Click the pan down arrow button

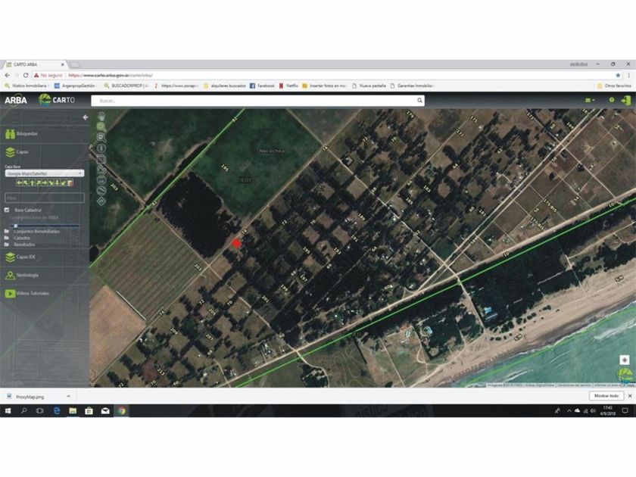(58, 183)
